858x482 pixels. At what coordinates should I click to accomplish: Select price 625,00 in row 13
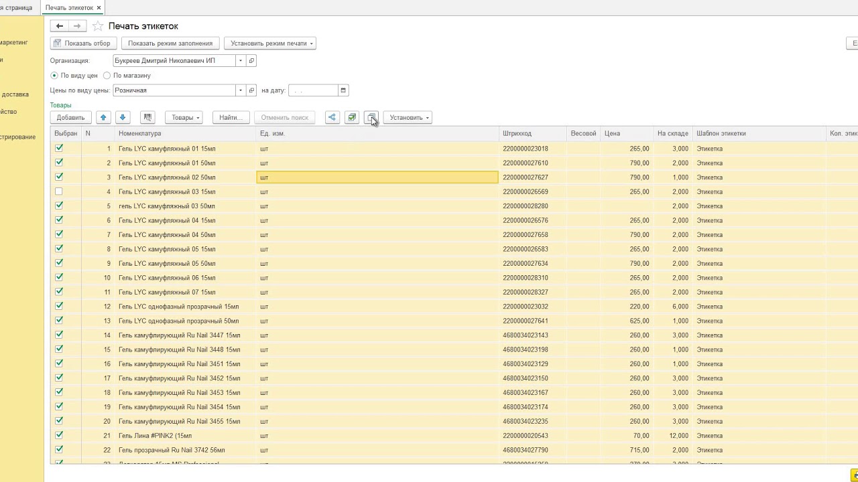pos(627,321)
